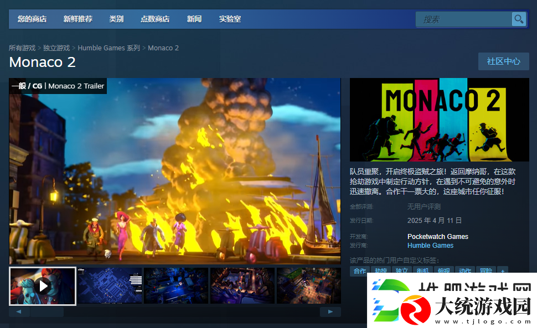This screenshot has width=537, height=328.
Task: Click 独立游戏 breadcrumb link
Action: [x=56, y=48]
